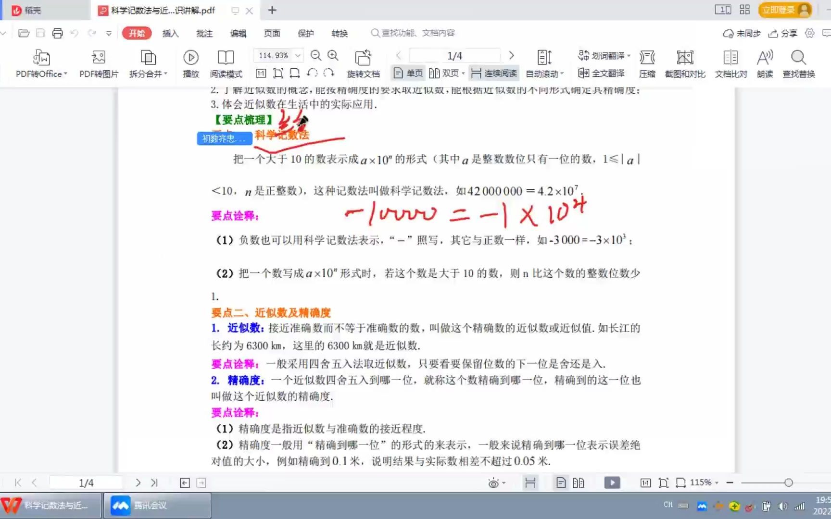Click next page arrow in status bar
This screenshot has height=519, width=831.
[138, 482]
